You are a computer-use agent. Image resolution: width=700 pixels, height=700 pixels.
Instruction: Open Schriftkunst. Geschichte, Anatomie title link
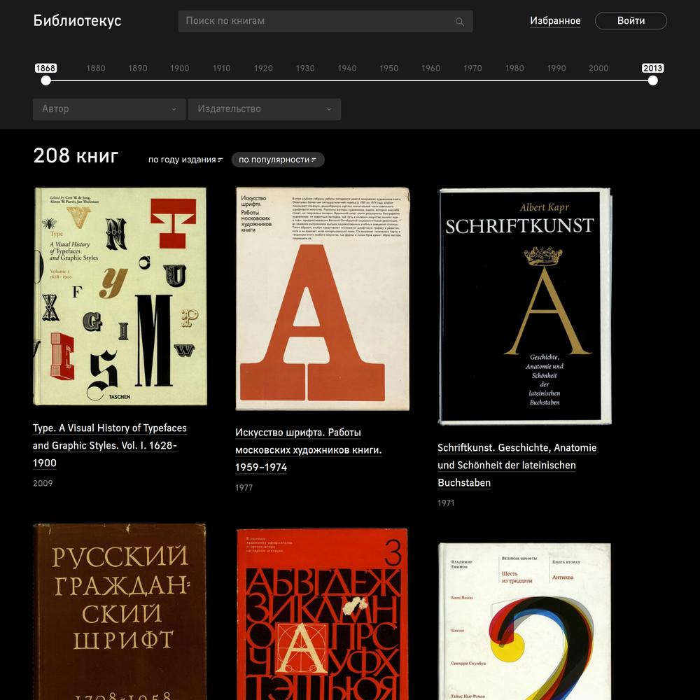click(517, 465)
